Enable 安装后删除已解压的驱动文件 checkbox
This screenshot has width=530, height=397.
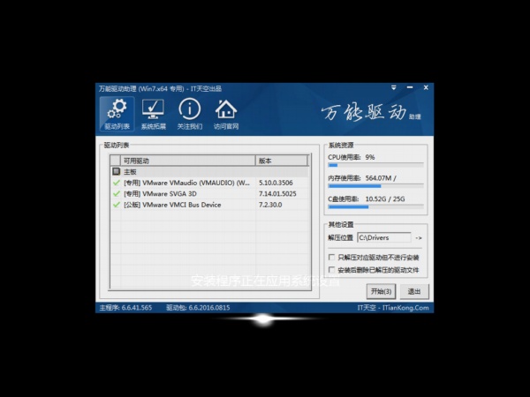pos(331,270)
